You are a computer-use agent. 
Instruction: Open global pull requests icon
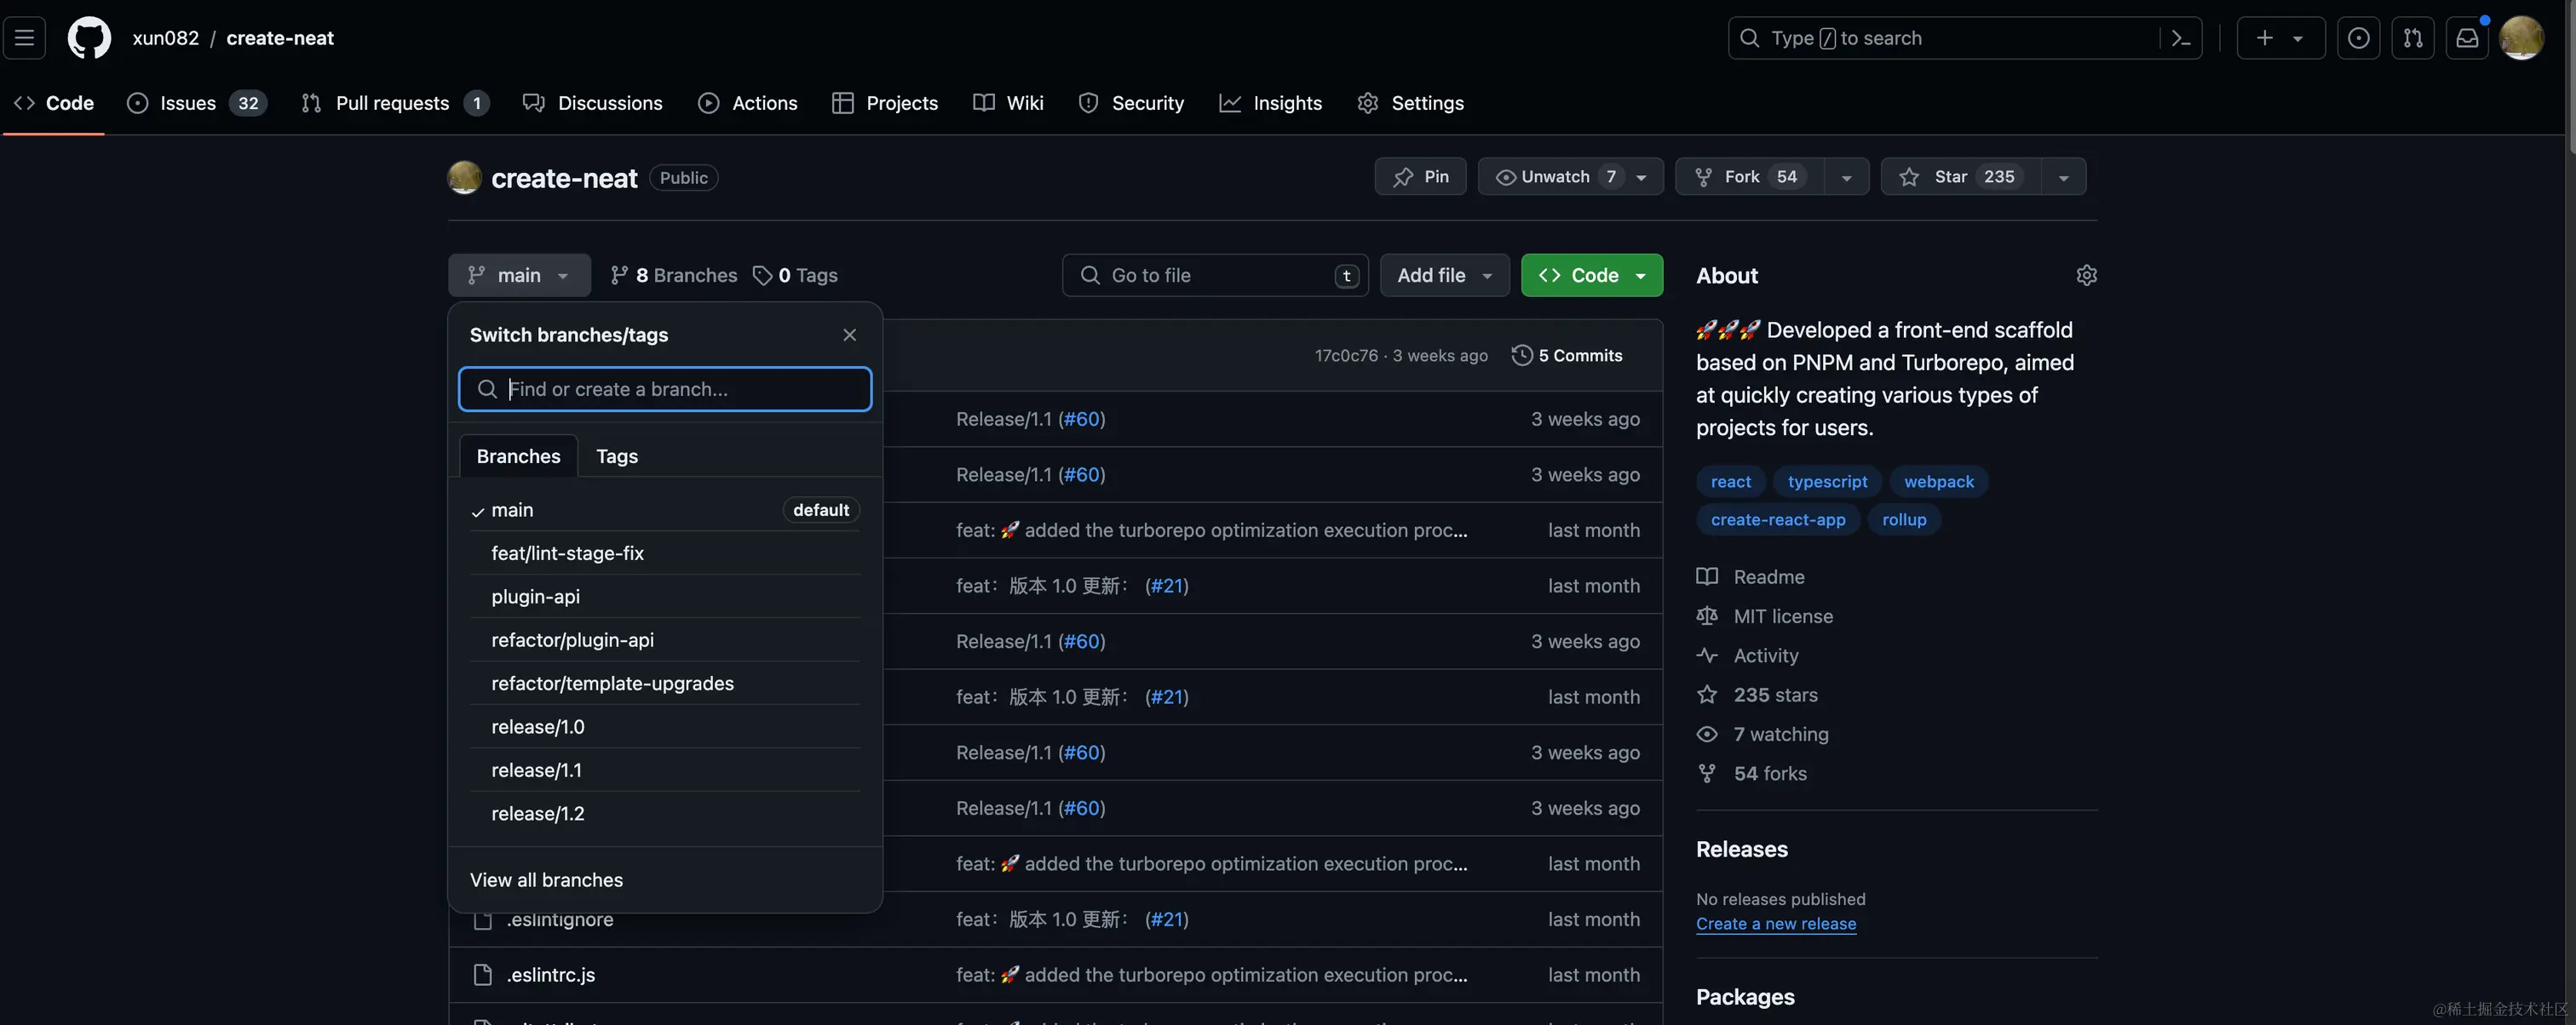(x=2413, y=38)
